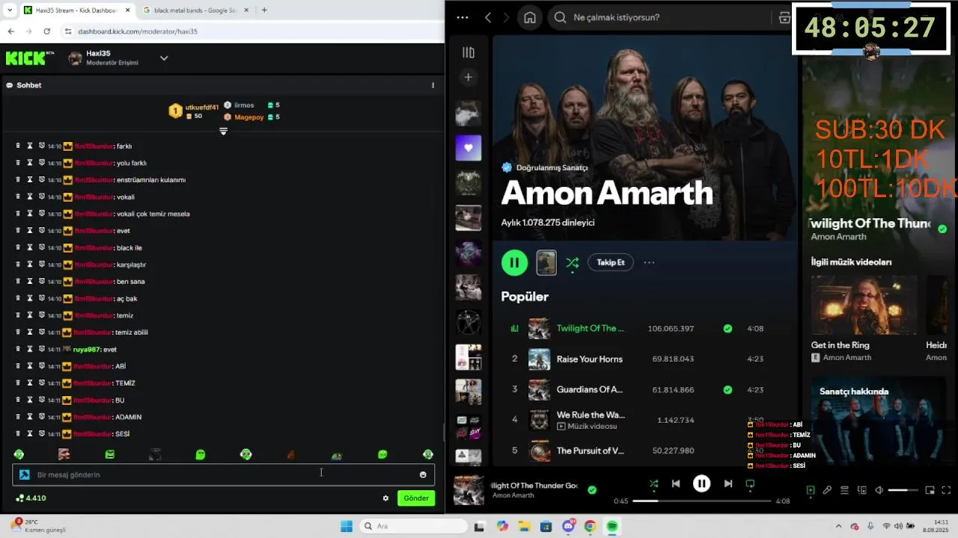Toggle saved checkmark on Twilight Of The Thunder row
The image size is (958, 538).
[x=727, y=328]
